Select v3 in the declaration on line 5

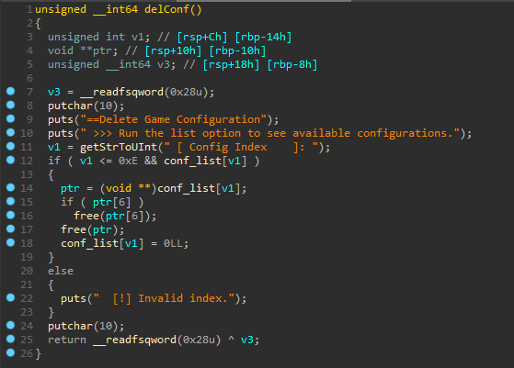[x=164, y=64]
